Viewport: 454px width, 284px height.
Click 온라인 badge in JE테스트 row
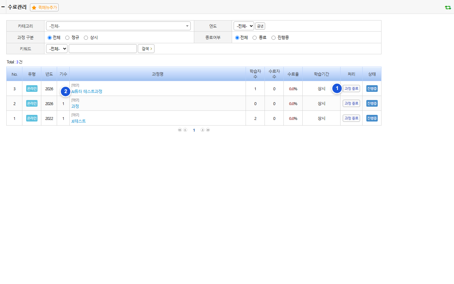coord(32,118)
